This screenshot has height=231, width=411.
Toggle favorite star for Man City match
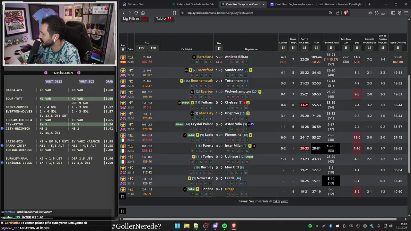123,114
